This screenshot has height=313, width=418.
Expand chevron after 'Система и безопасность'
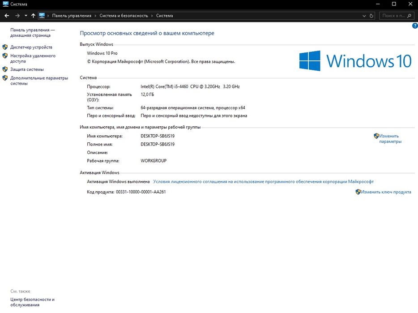coord(152,16)
